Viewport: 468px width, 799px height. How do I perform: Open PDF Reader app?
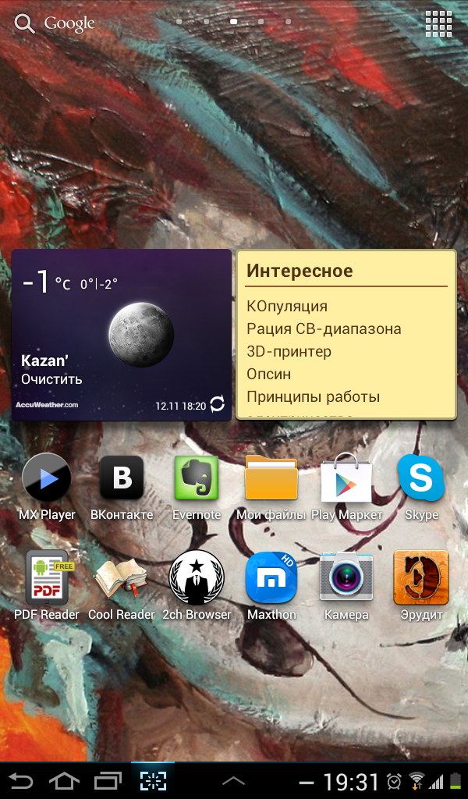point(47,578)
